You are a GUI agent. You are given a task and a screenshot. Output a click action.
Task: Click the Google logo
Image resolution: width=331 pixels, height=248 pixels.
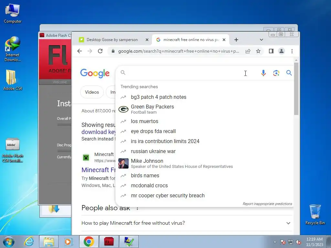coord(95,73)
